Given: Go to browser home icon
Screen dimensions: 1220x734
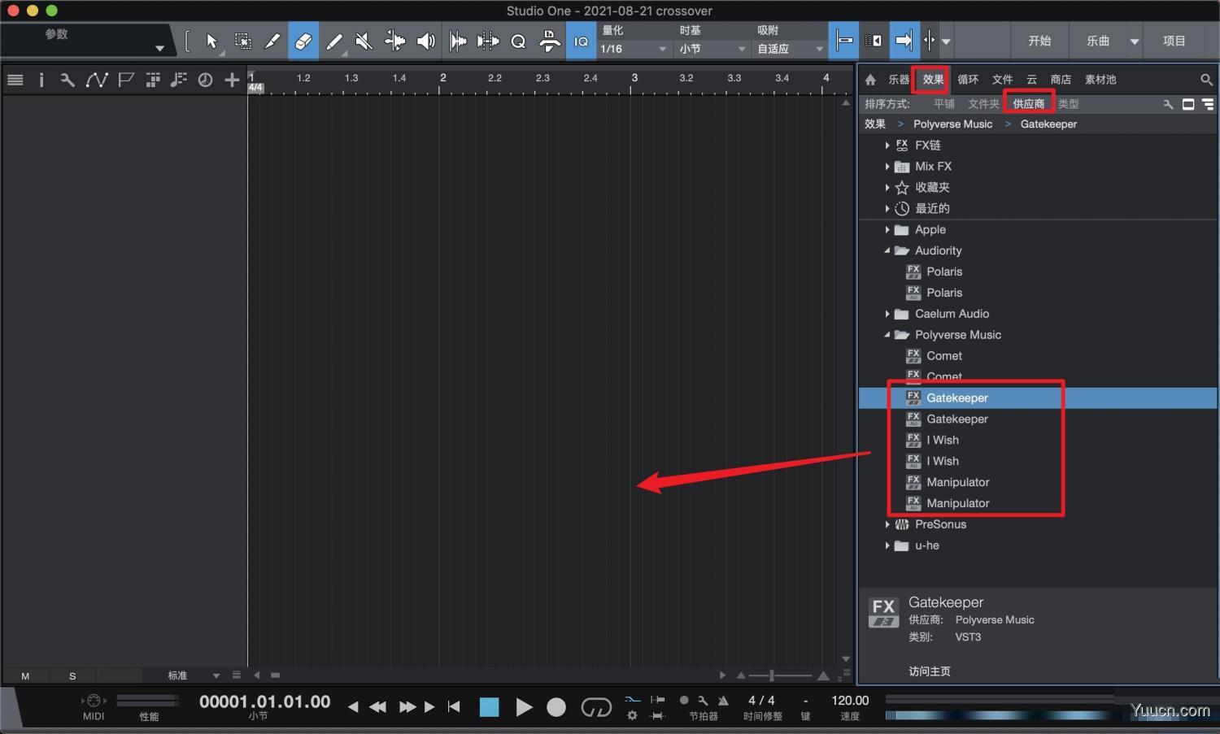Looking at the screenshot, I should tap(870, 80).
